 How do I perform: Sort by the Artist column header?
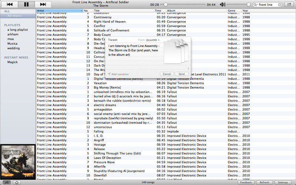[x=60, y=11]
